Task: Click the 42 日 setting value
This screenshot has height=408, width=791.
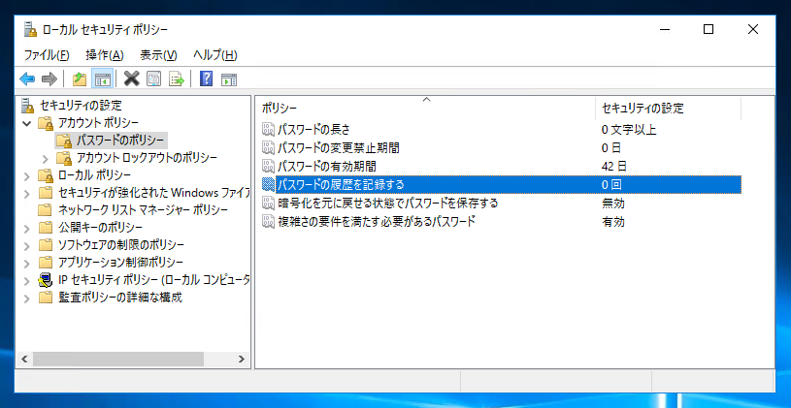Action: tap(614, 167)
